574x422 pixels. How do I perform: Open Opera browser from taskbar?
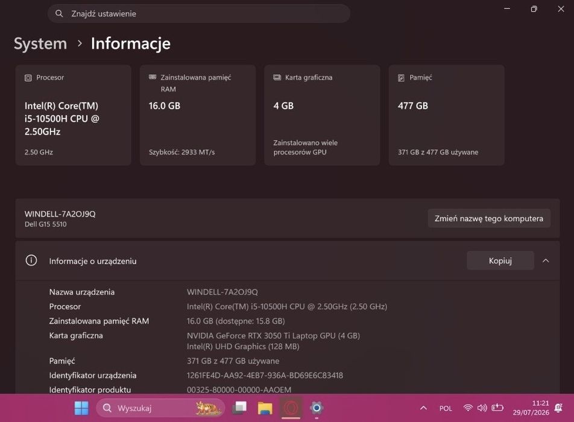coord(291,408)
